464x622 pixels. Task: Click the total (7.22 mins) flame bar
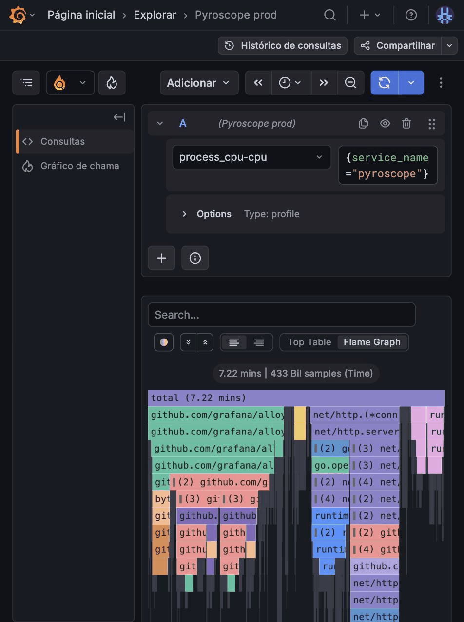click(296, 398)
